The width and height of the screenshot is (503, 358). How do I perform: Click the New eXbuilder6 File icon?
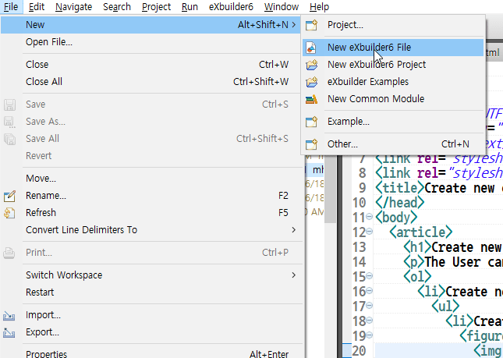click(x=312, y=48)
